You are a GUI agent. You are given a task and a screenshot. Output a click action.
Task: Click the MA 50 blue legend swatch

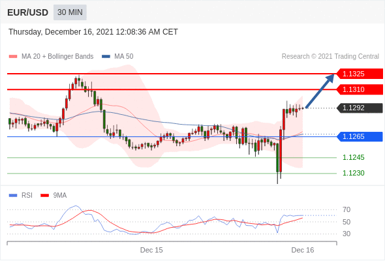(106, 57)
